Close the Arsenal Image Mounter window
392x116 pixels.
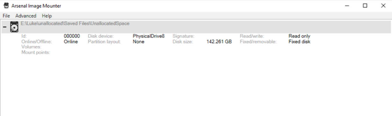383,6
